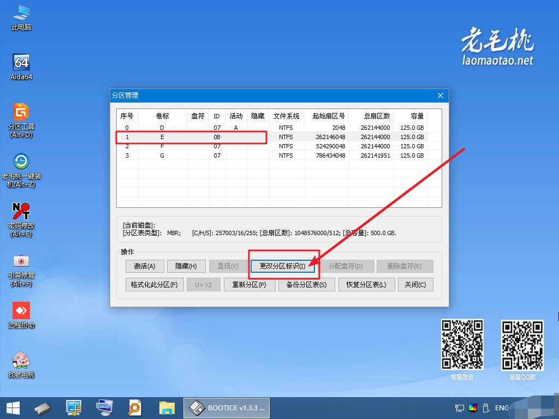The width and height of the screenshot is (559, 419).
Task: Click the 隐藏(H) button
Action: click(x=186, y=266)
